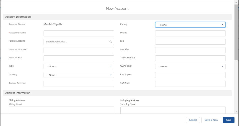Viewport: 239px width, 126px height.
Task: Click into the Website field
Action: coord(190,50)
